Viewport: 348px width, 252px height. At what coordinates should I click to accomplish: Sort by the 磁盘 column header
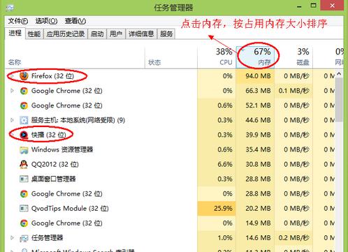[x=293, y=57]
